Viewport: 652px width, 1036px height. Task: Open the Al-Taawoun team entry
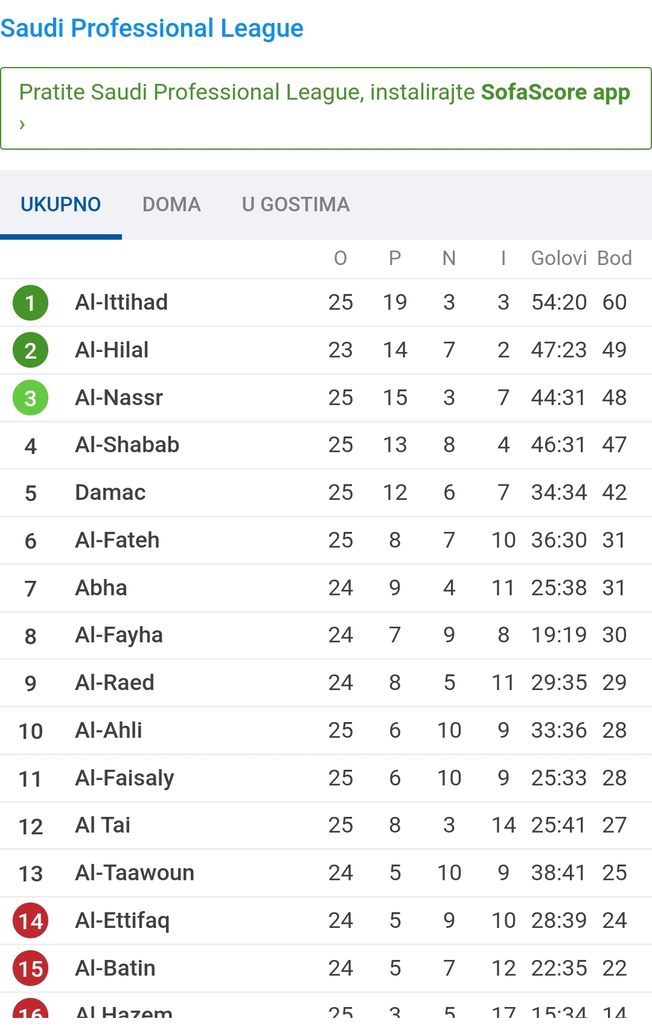tap(134, 872)
